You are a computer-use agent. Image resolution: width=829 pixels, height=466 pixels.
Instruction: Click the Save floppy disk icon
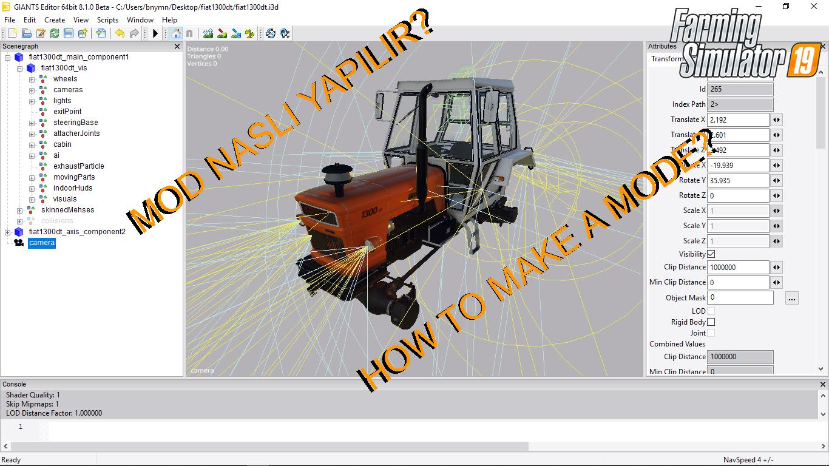point(69,33)
